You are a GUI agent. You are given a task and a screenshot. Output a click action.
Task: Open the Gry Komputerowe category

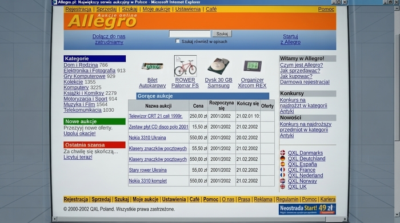[84, 76]
